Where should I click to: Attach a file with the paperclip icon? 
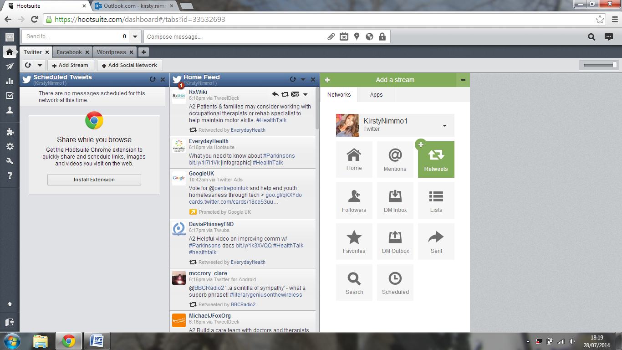(x=331, y=37)
